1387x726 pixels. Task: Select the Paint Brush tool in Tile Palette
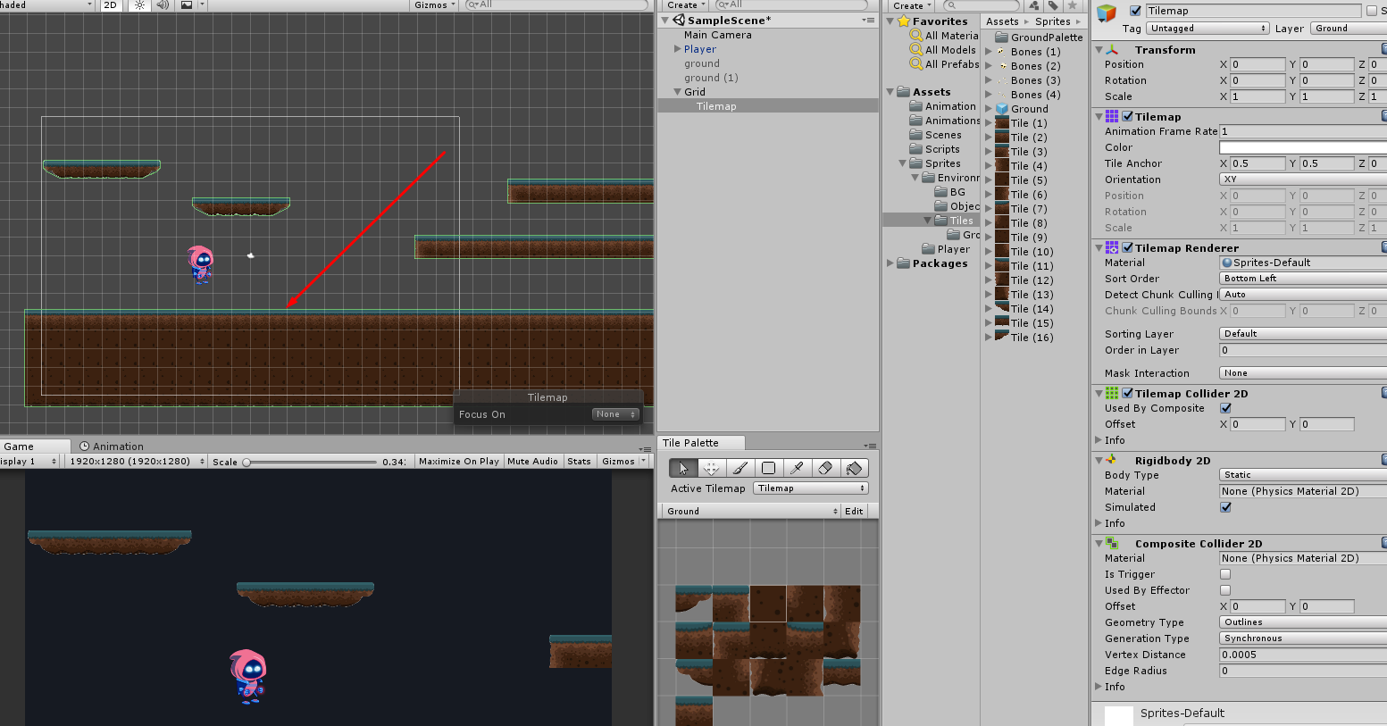pyautogui.click(x=739, y=468)
